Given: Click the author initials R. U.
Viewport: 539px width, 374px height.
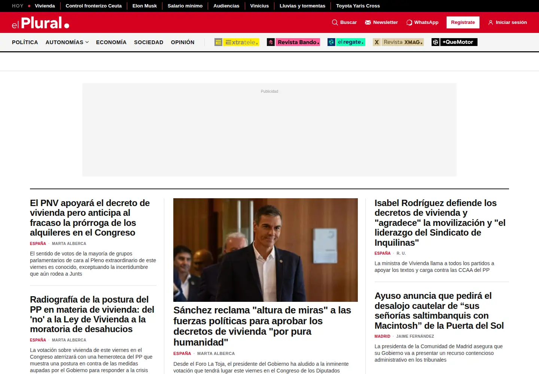Looking at the screenshot, I should [401, 254].
